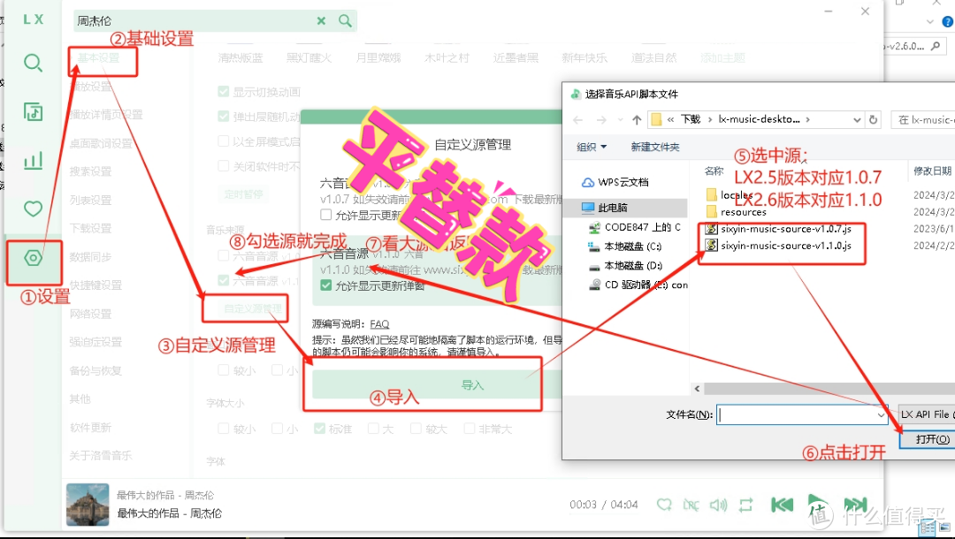Select 非常大 font size checkbox
The image size is (955, 539).
pyautogui.click(x=470, y=429)
